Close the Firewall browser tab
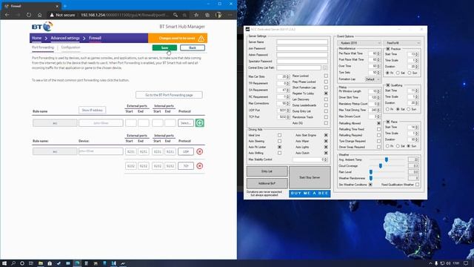This screenshot has width=474, height=267. [x=57, y=6]
